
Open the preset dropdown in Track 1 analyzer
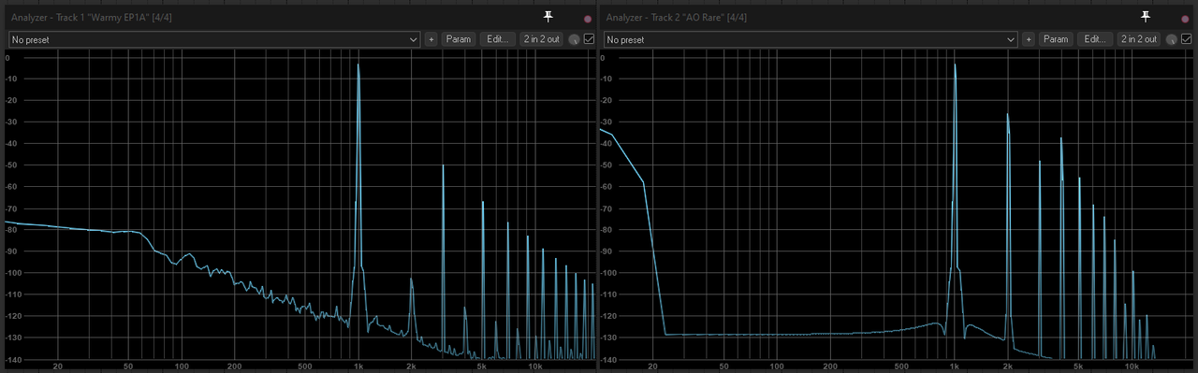click(214, 39)
